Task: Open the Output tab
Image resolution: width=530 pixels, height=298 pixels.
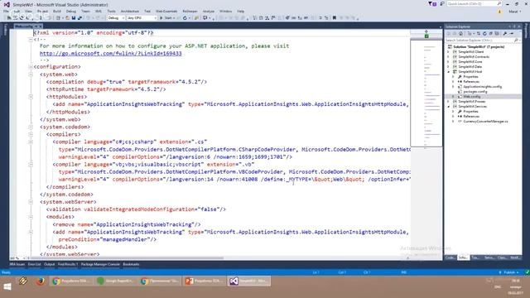Action: point(50,264)
